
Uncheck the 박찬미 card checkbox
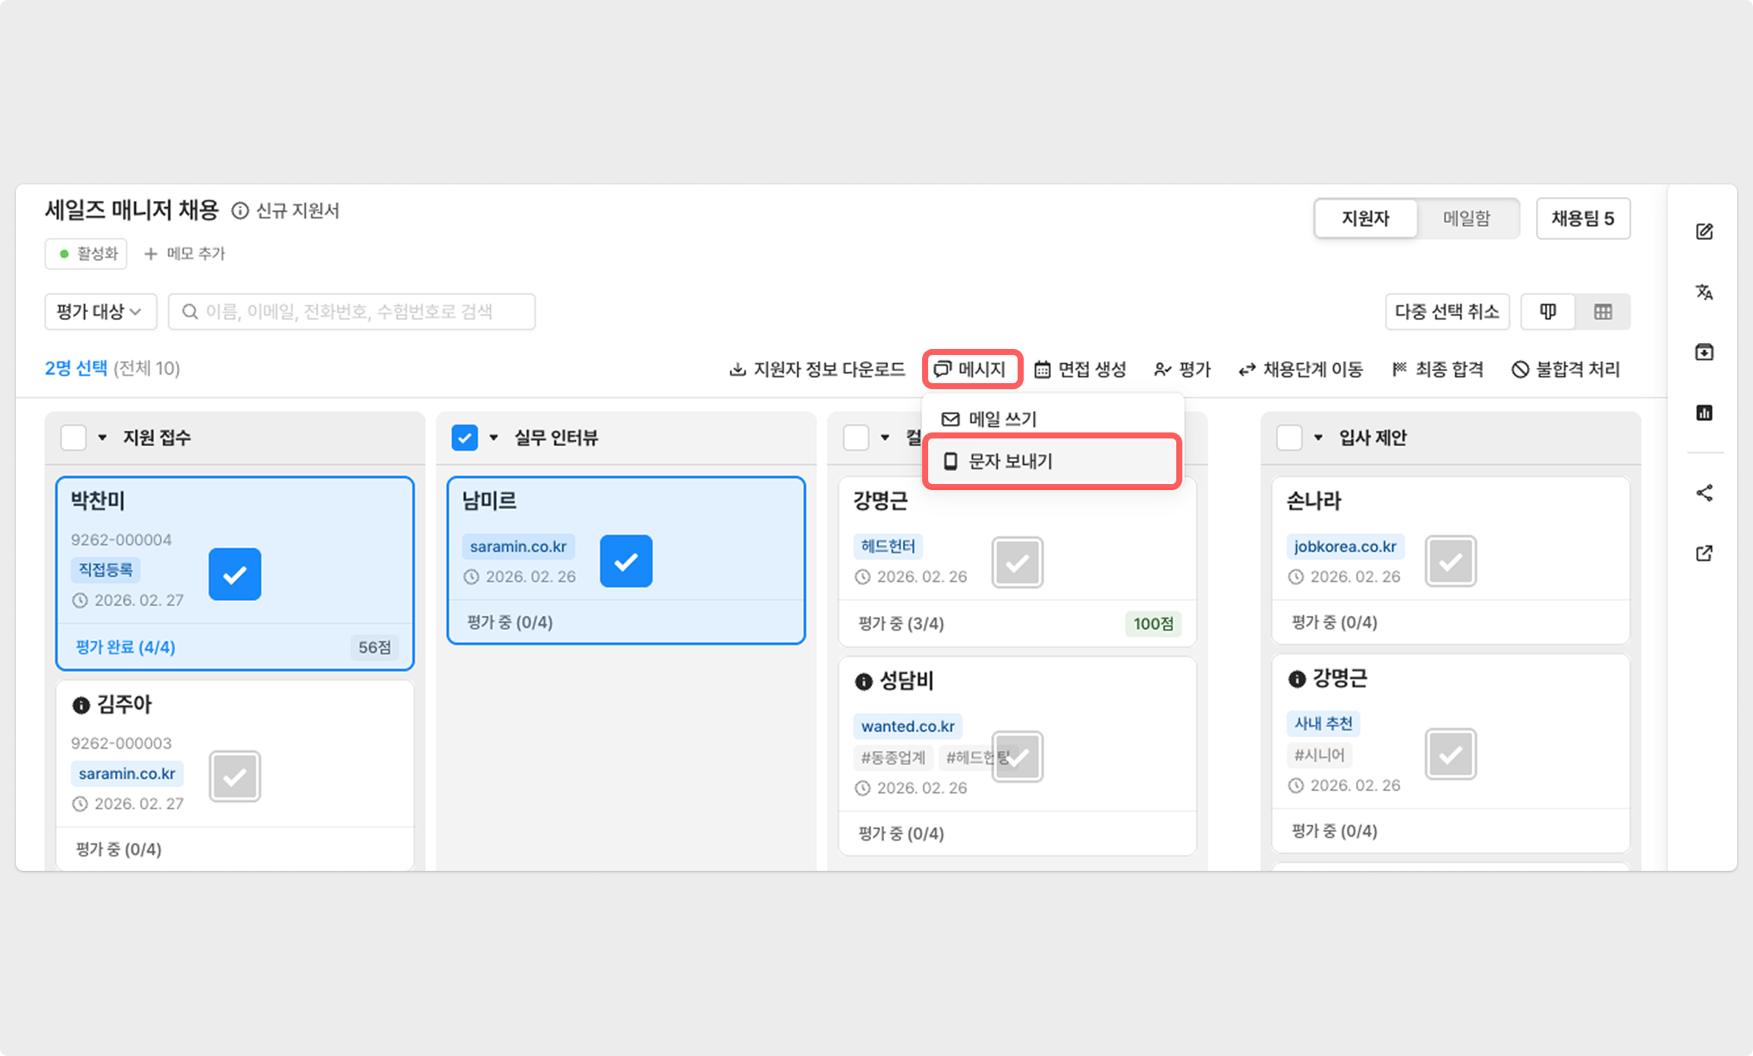pyautogui.click(x=234, y=574)
